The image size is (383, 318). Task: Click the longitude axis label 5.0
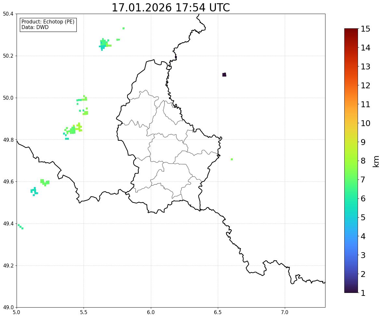click(x=17, y=312)
